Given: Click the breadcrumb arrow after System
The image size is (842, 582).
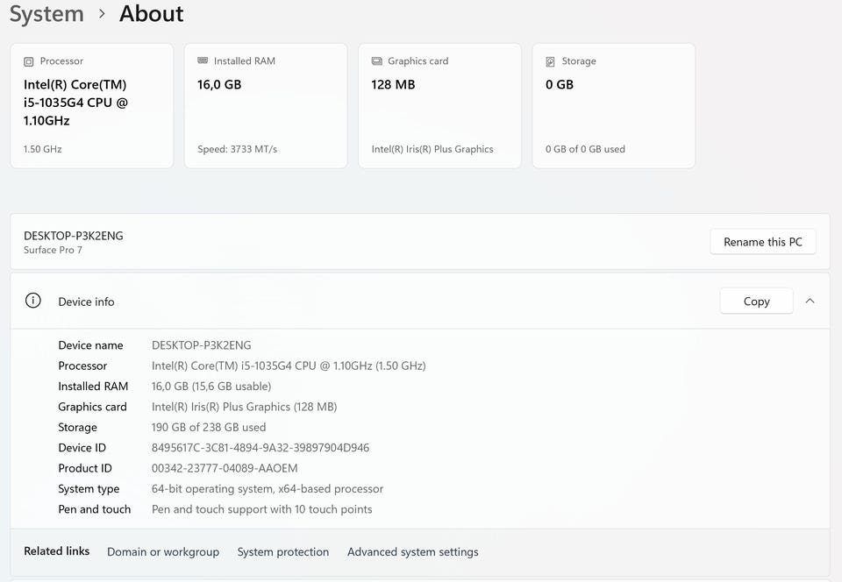Looking at the screenshot, I should (x=102, y=14).
